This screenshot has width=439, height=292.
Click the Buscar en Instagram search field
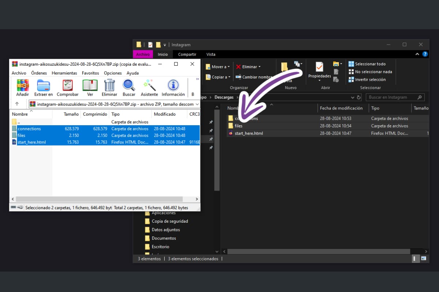[395, 97]
